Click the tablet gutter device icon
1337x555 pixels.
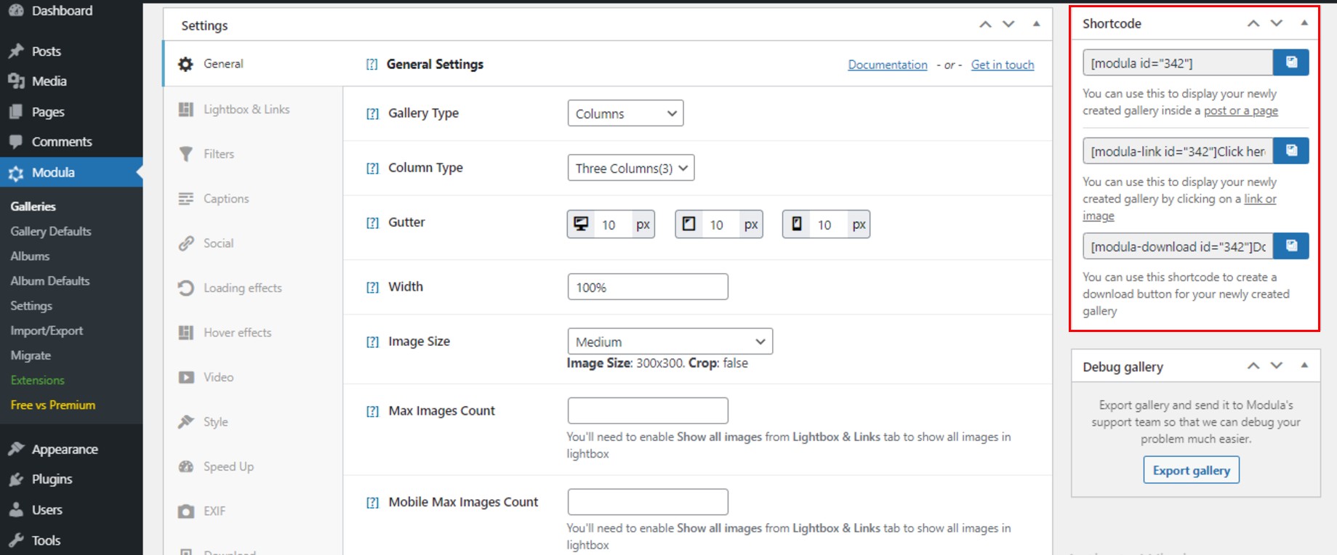[x=689, y=224]
